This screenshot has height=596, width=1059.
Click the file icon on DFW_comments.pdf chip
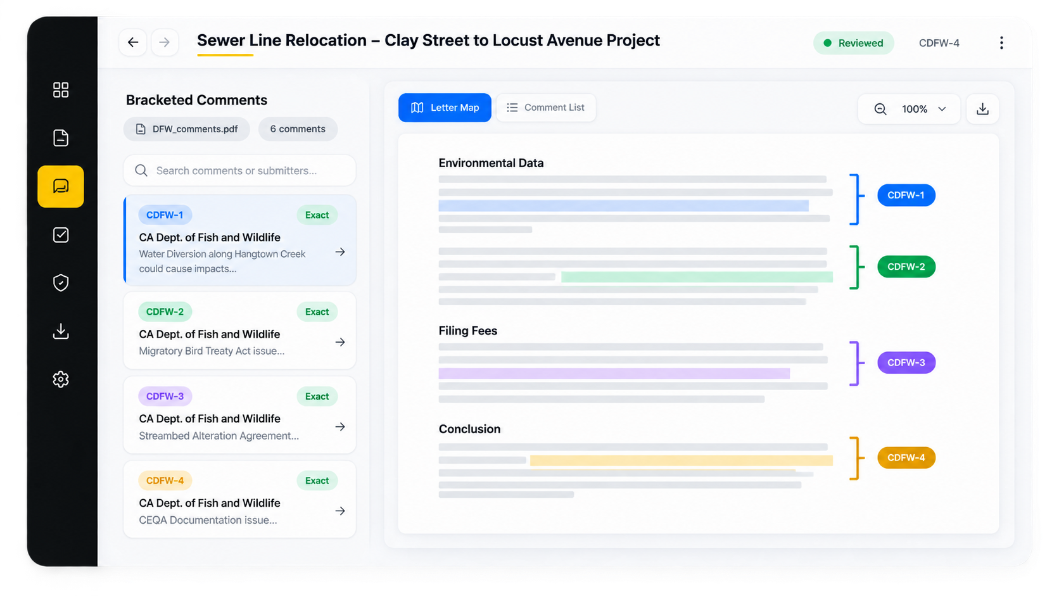click(x=141, y=129)
